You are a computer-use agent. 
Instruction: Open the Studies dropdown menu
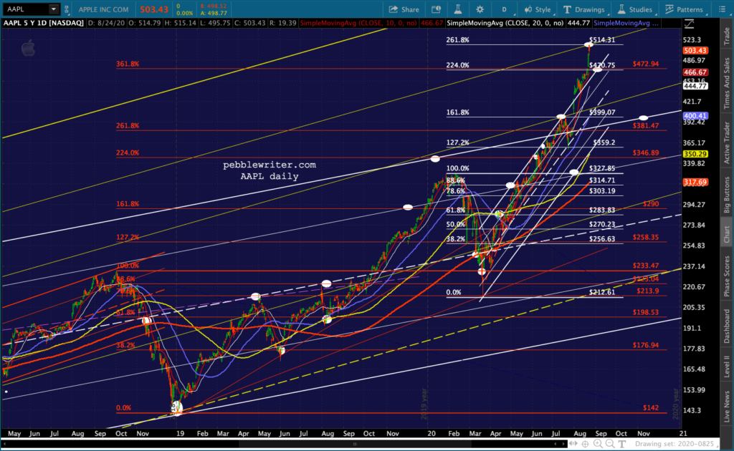[x=636, y=9]
